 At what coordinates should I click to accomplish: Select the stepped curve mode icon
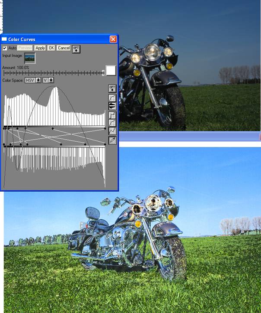[112, 115]
